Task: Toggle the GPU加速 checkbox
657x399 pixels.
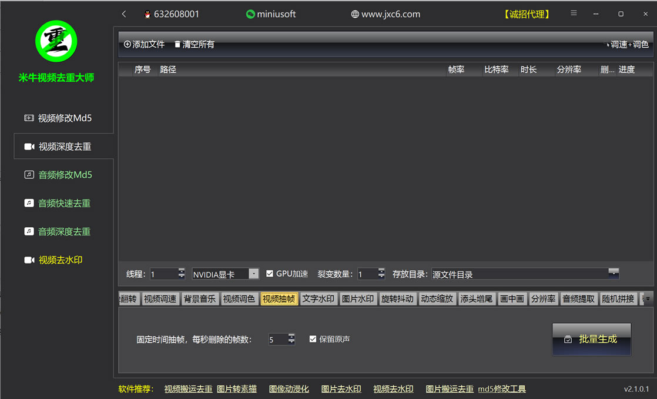Action: [270, 274]
